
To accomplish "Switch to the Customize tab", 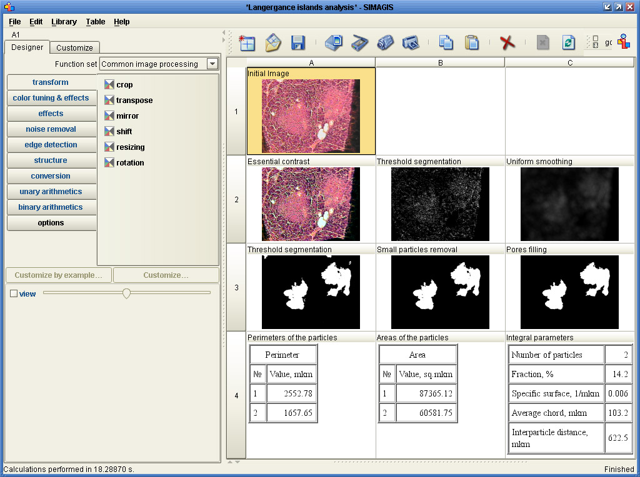I will [74, 48].
